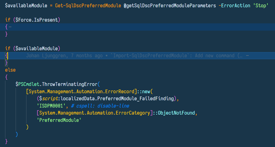Click the 'Stop' string value
Viewport: 275px width, 147px height.
[x=261, y=6]
